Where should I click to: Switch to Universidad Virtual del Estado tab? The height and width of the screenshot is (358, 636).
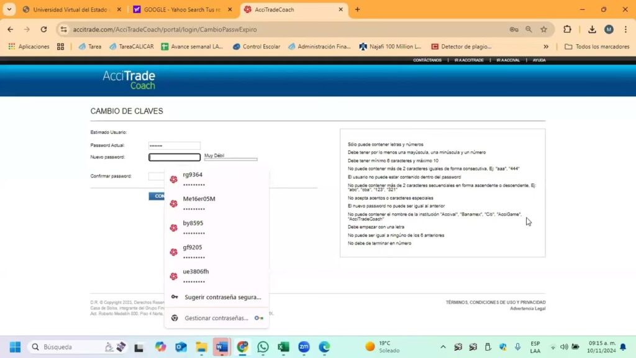pos(70,10)
